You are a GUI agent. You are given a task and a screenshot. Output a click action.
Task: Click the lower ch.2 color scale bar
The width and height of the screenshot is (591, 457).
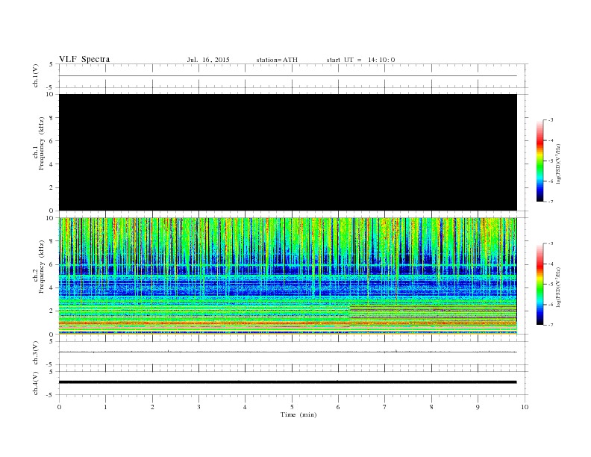540,284
